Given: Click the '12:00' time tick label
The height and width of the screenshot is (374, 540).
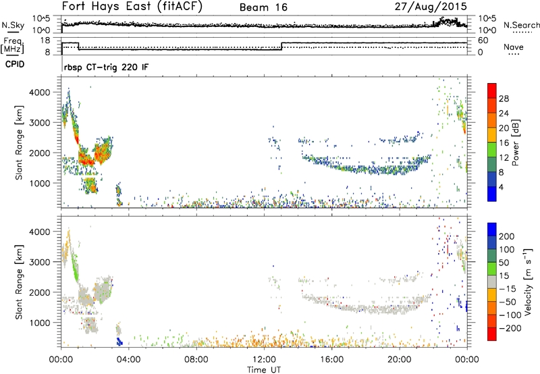Looking at the screenshot, I should coord(264,360).
